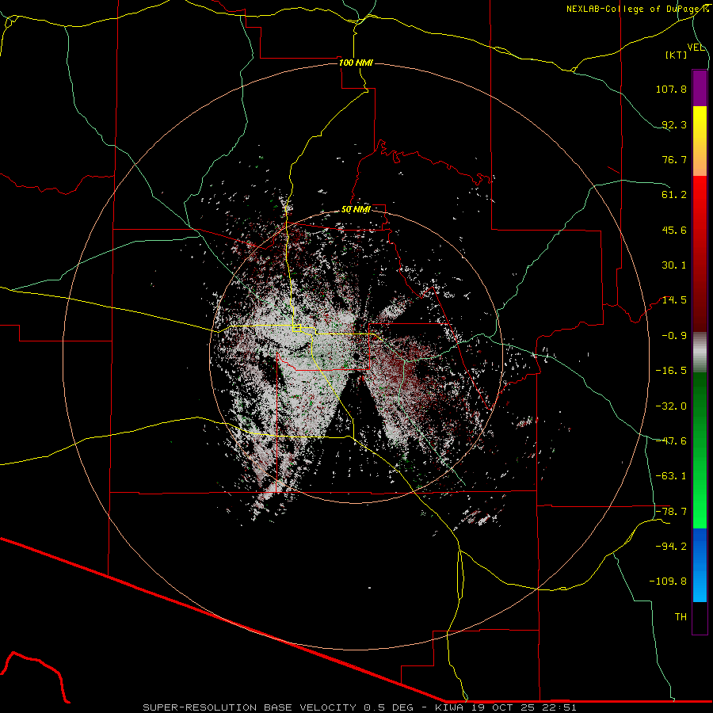Select the -32.0 velocity scale value

(671, 406)
